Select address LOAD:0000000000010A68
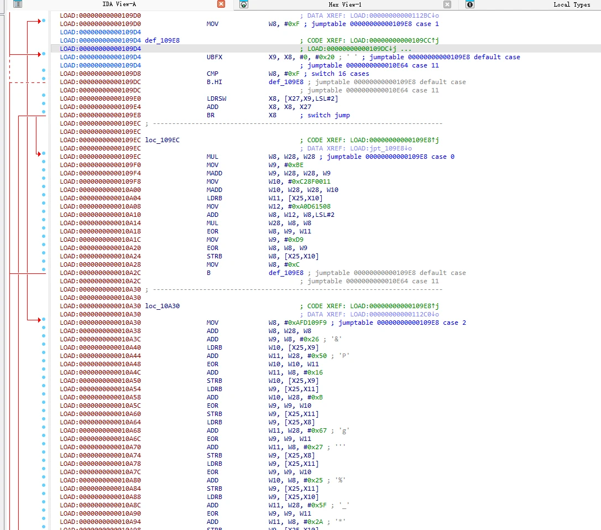The image size is (601, 530). [x=101, y=430]
